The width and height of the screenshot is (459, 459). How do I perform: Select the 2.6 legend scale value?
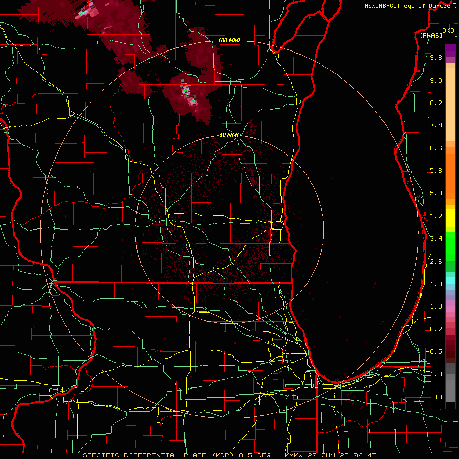[436, 262]
